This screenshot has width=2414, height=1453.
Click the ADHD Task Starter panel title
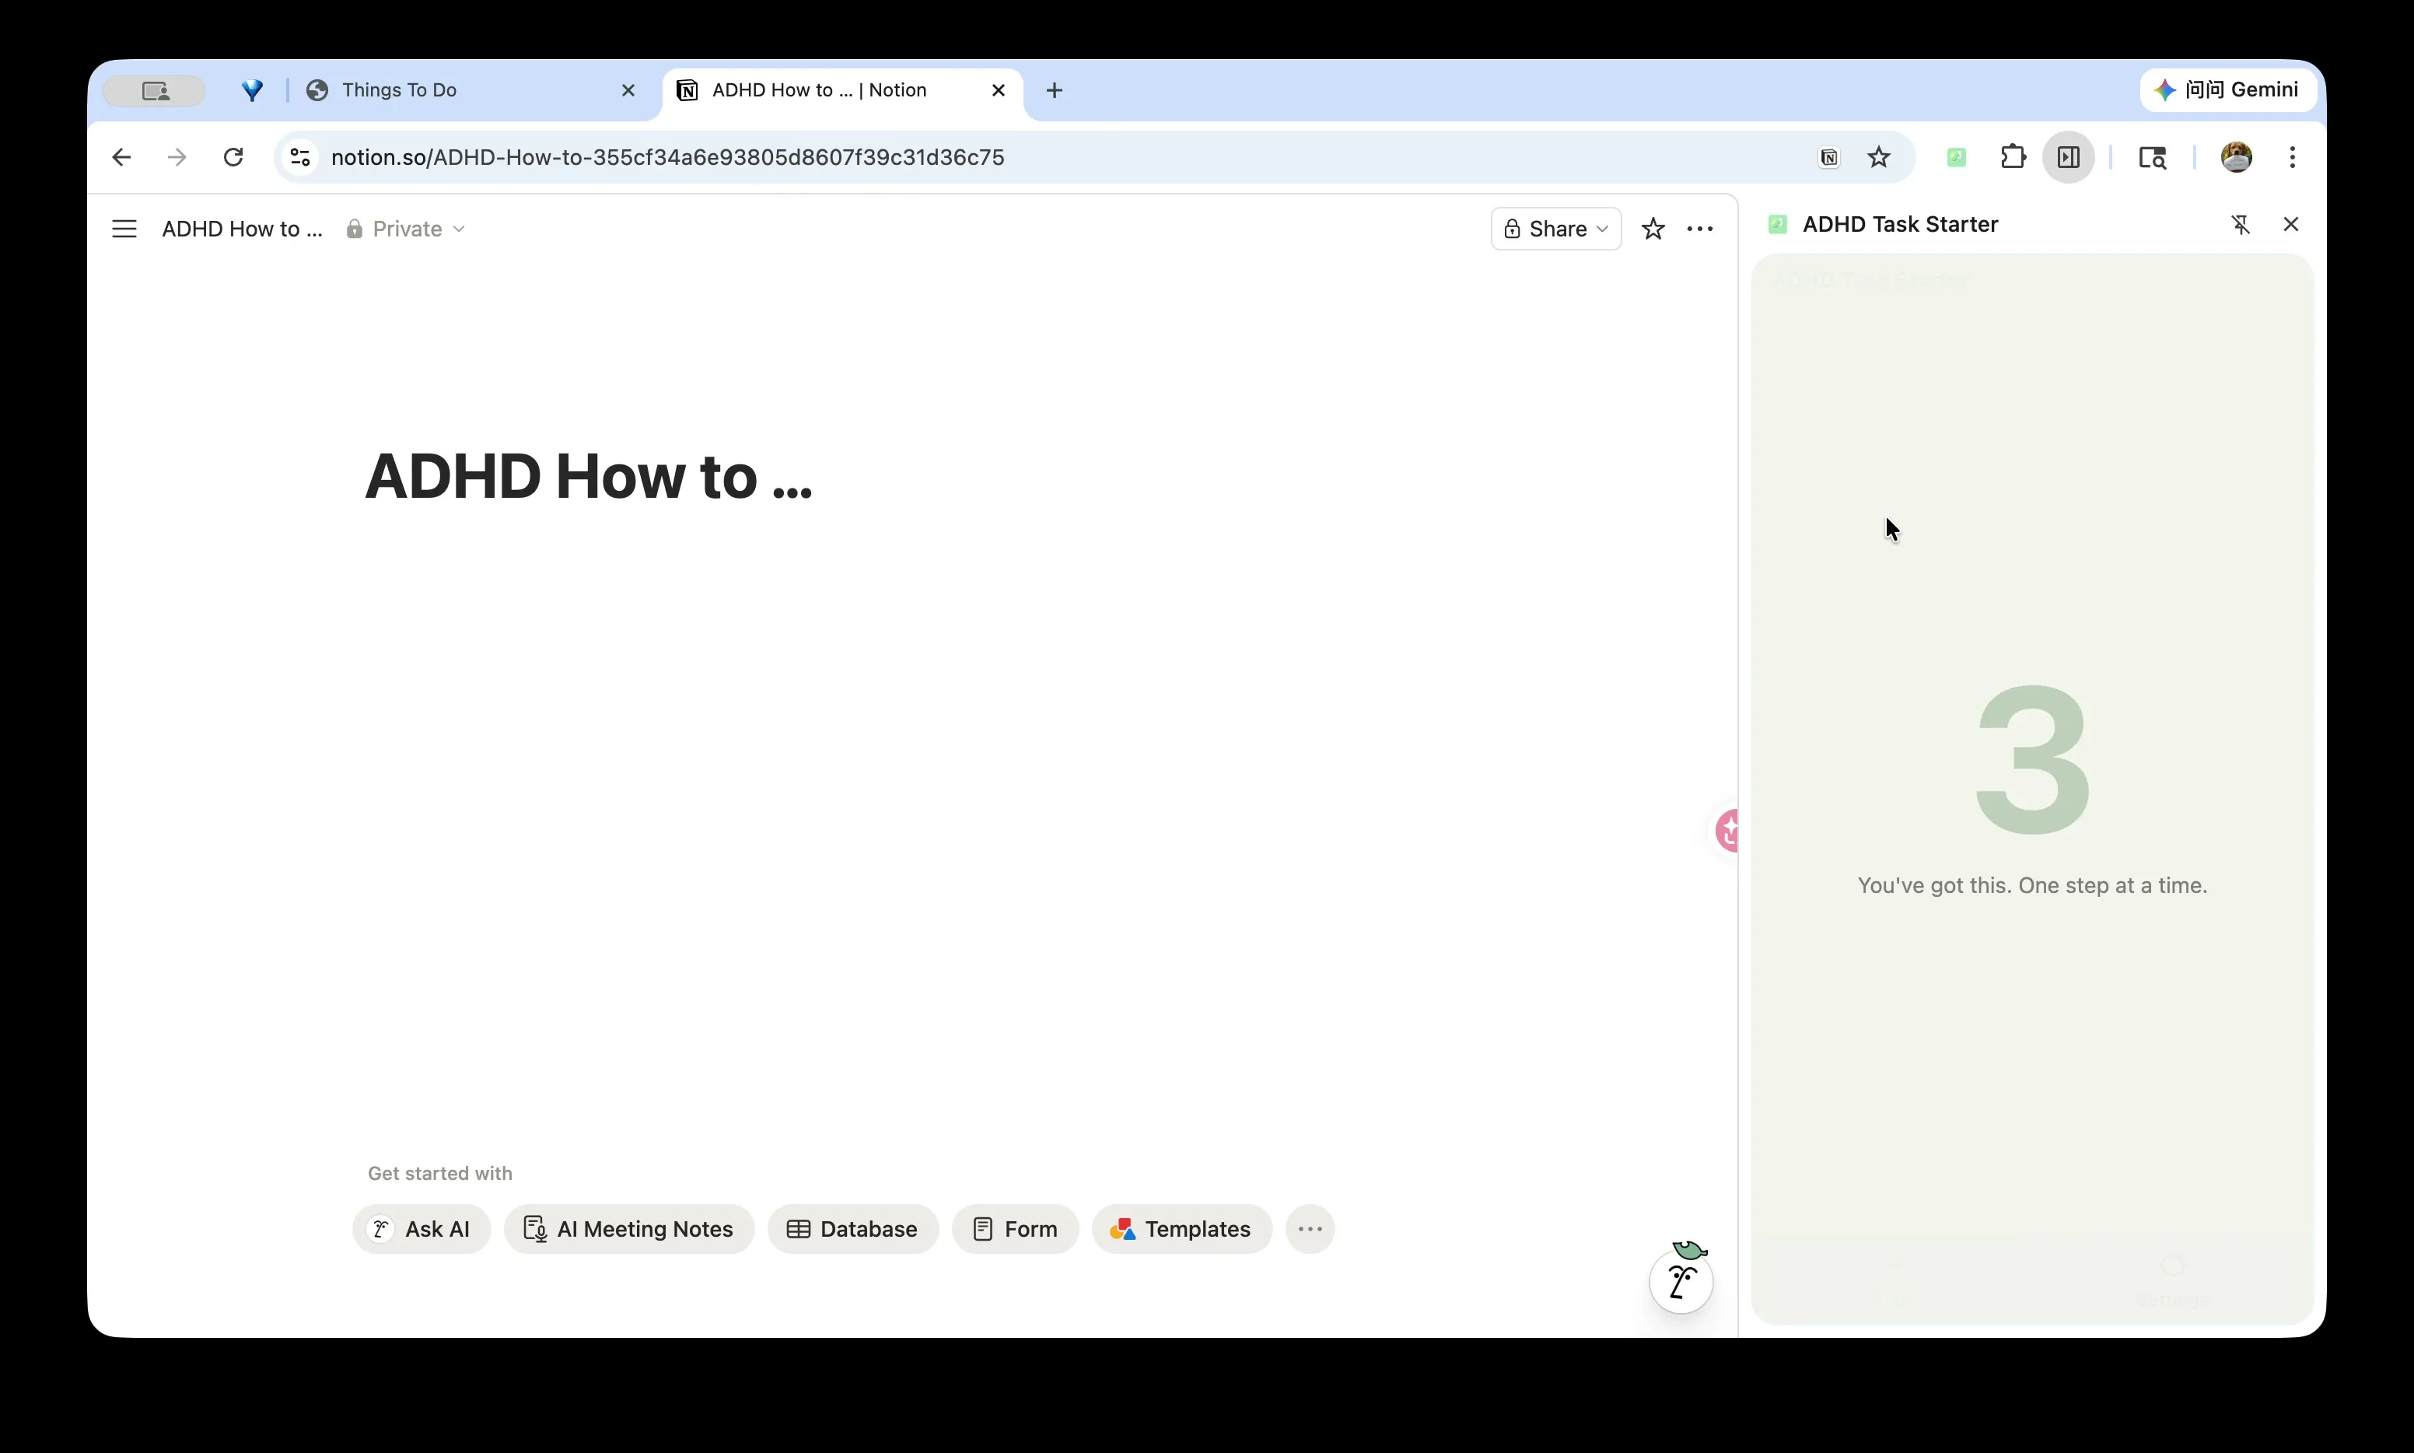pyautogui.click(x=1900, y=224)
